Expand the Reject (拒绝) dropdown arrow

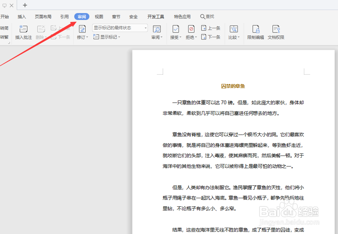tap(196, 37)
